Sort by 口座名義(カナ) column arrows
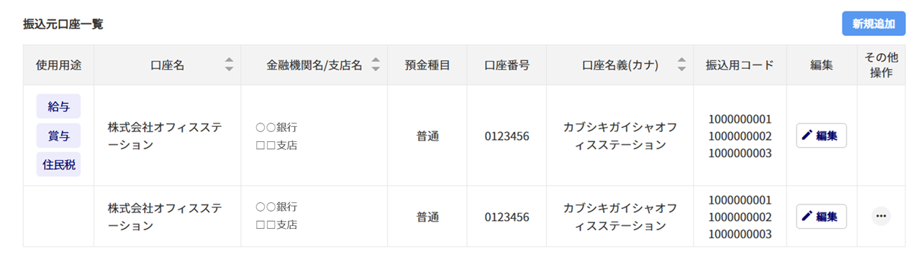The height and width of the screenshot is (264, 921). pos(681,65)
